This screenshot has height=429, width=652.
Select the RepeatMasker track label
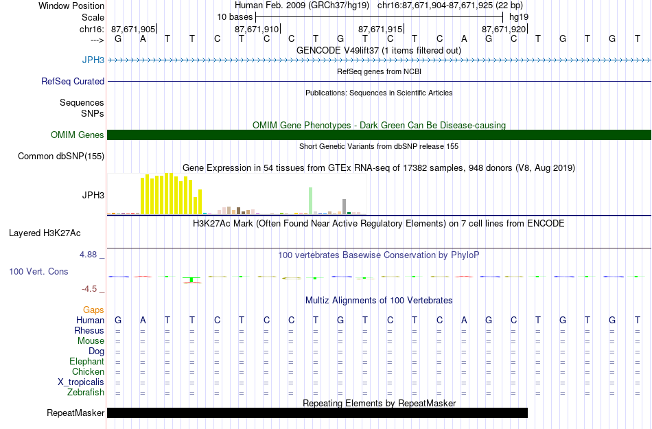pyautogui.click(x=75, y=413)
